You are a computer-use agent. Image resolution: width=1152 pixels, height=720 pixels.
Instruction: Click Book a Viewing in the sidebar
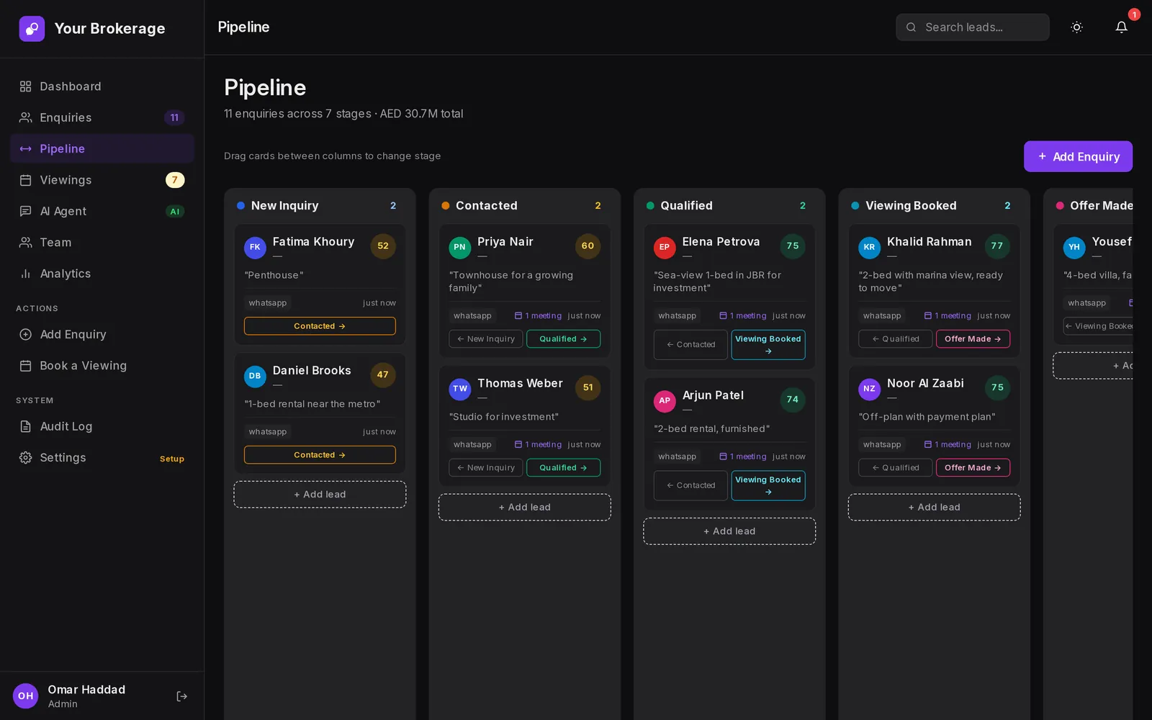coord(102,366)
